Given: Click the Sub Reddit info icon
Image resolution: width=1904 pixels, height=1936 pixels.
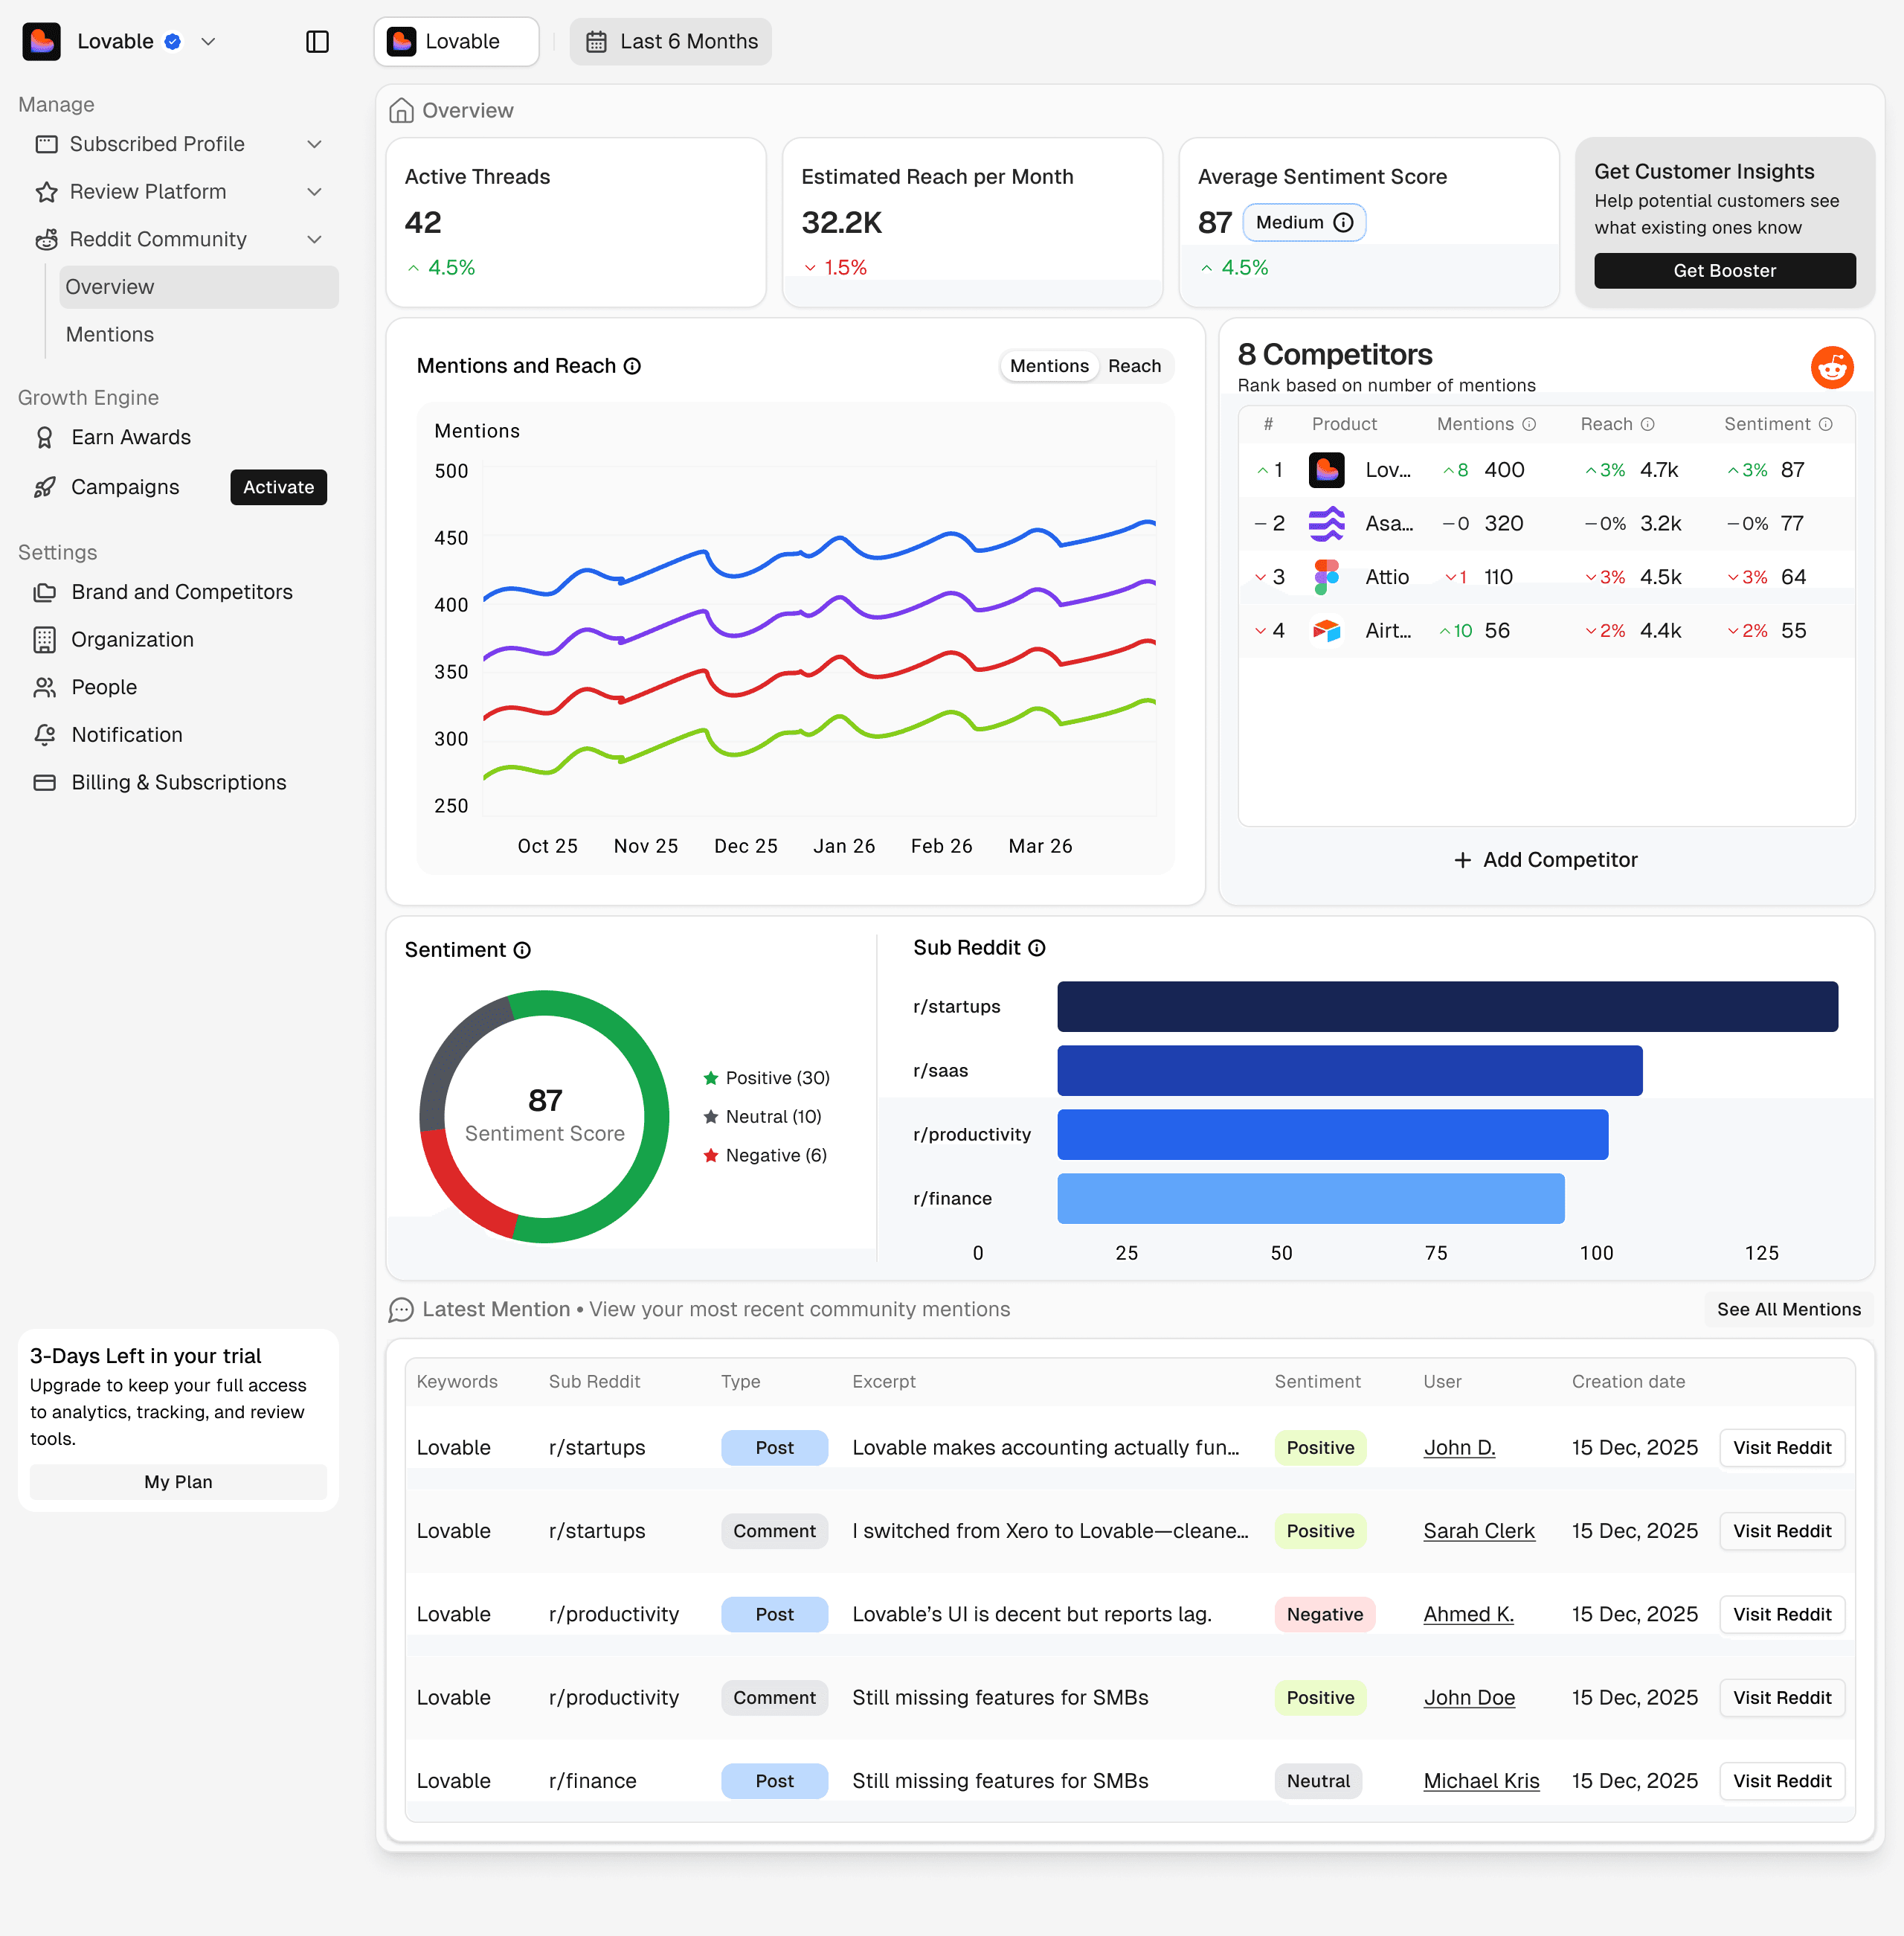Looking at the screenshot, I should click(x=1037, y=947).
